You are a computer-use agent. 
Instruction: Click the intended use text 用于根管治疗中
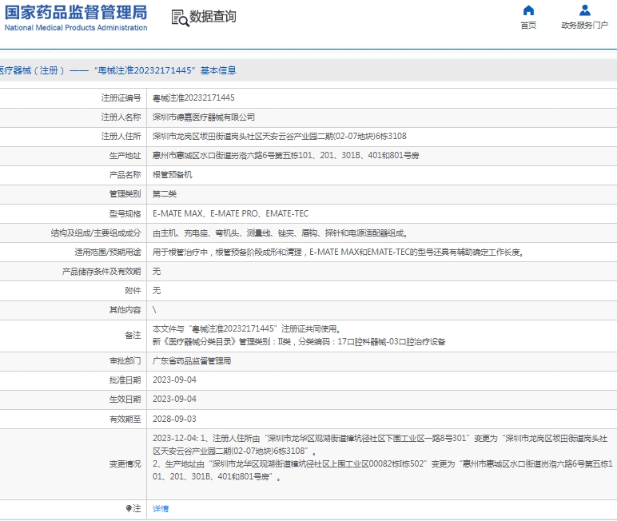tap(338, 253)
